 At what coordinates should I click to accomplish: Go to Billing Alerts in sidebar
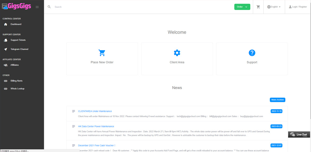(16, 81)
